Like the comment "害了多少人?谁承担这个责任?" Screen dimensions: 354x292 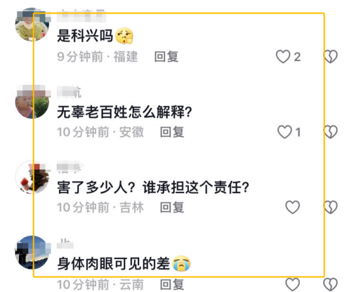293,207
